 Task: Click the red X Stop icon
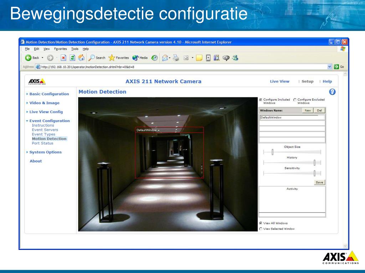pos(63,58)
